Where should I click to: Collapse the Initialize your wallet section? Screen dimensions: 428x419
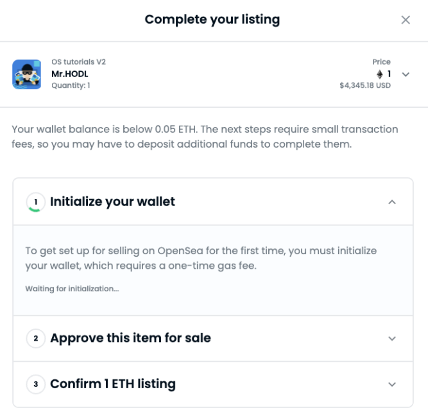[392, 201]
